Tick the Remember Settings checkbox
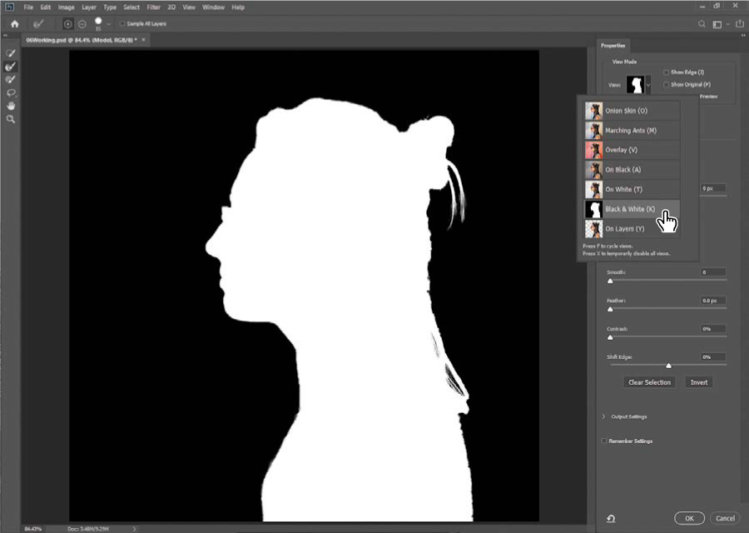Screen dimensions: 749x533 604,441
